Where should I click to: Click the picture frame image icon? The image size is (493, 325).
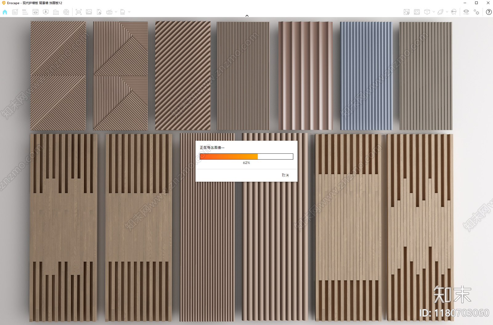(x=417, y=12)
